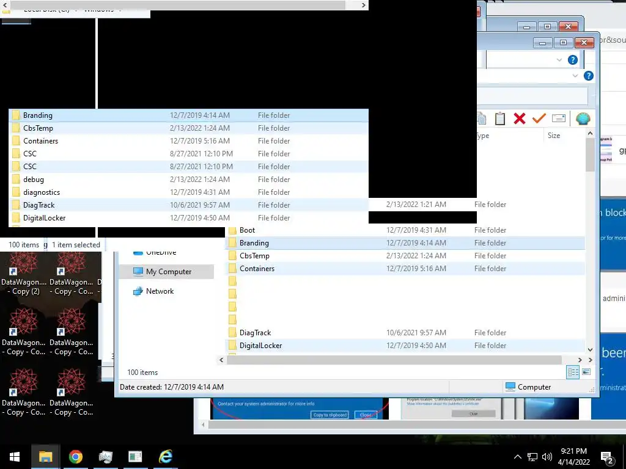Open the network tray icon
The image size is (626, 469).
532,457
